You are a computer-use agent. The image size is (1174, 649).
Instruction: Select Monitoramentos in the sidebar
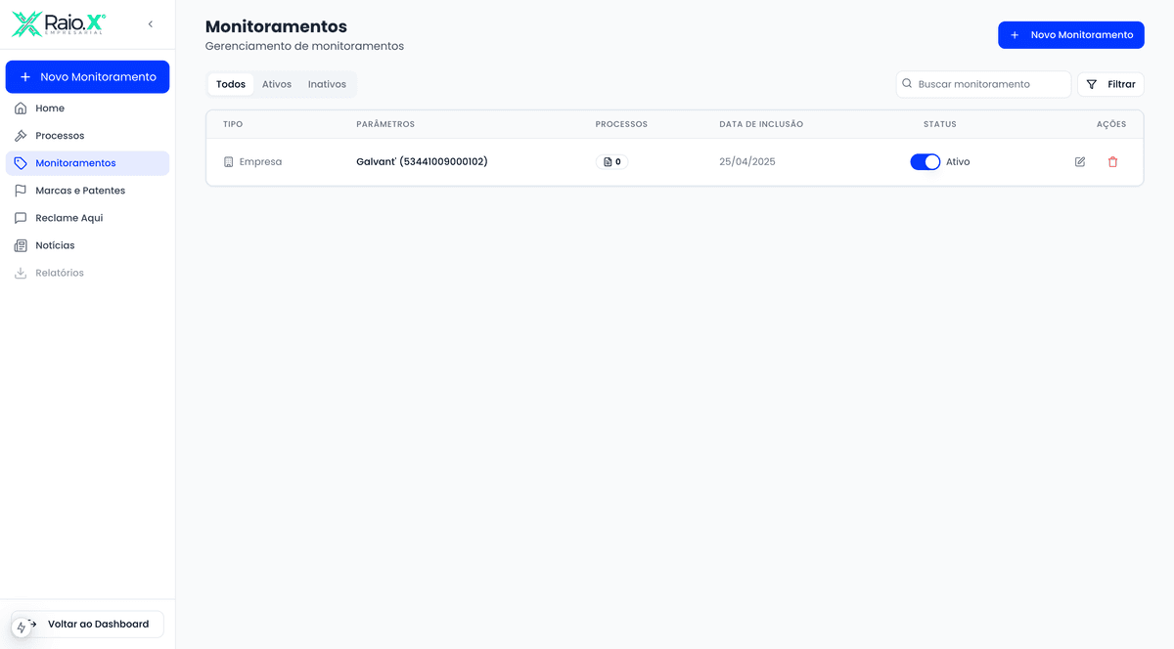tap(87, 163)
